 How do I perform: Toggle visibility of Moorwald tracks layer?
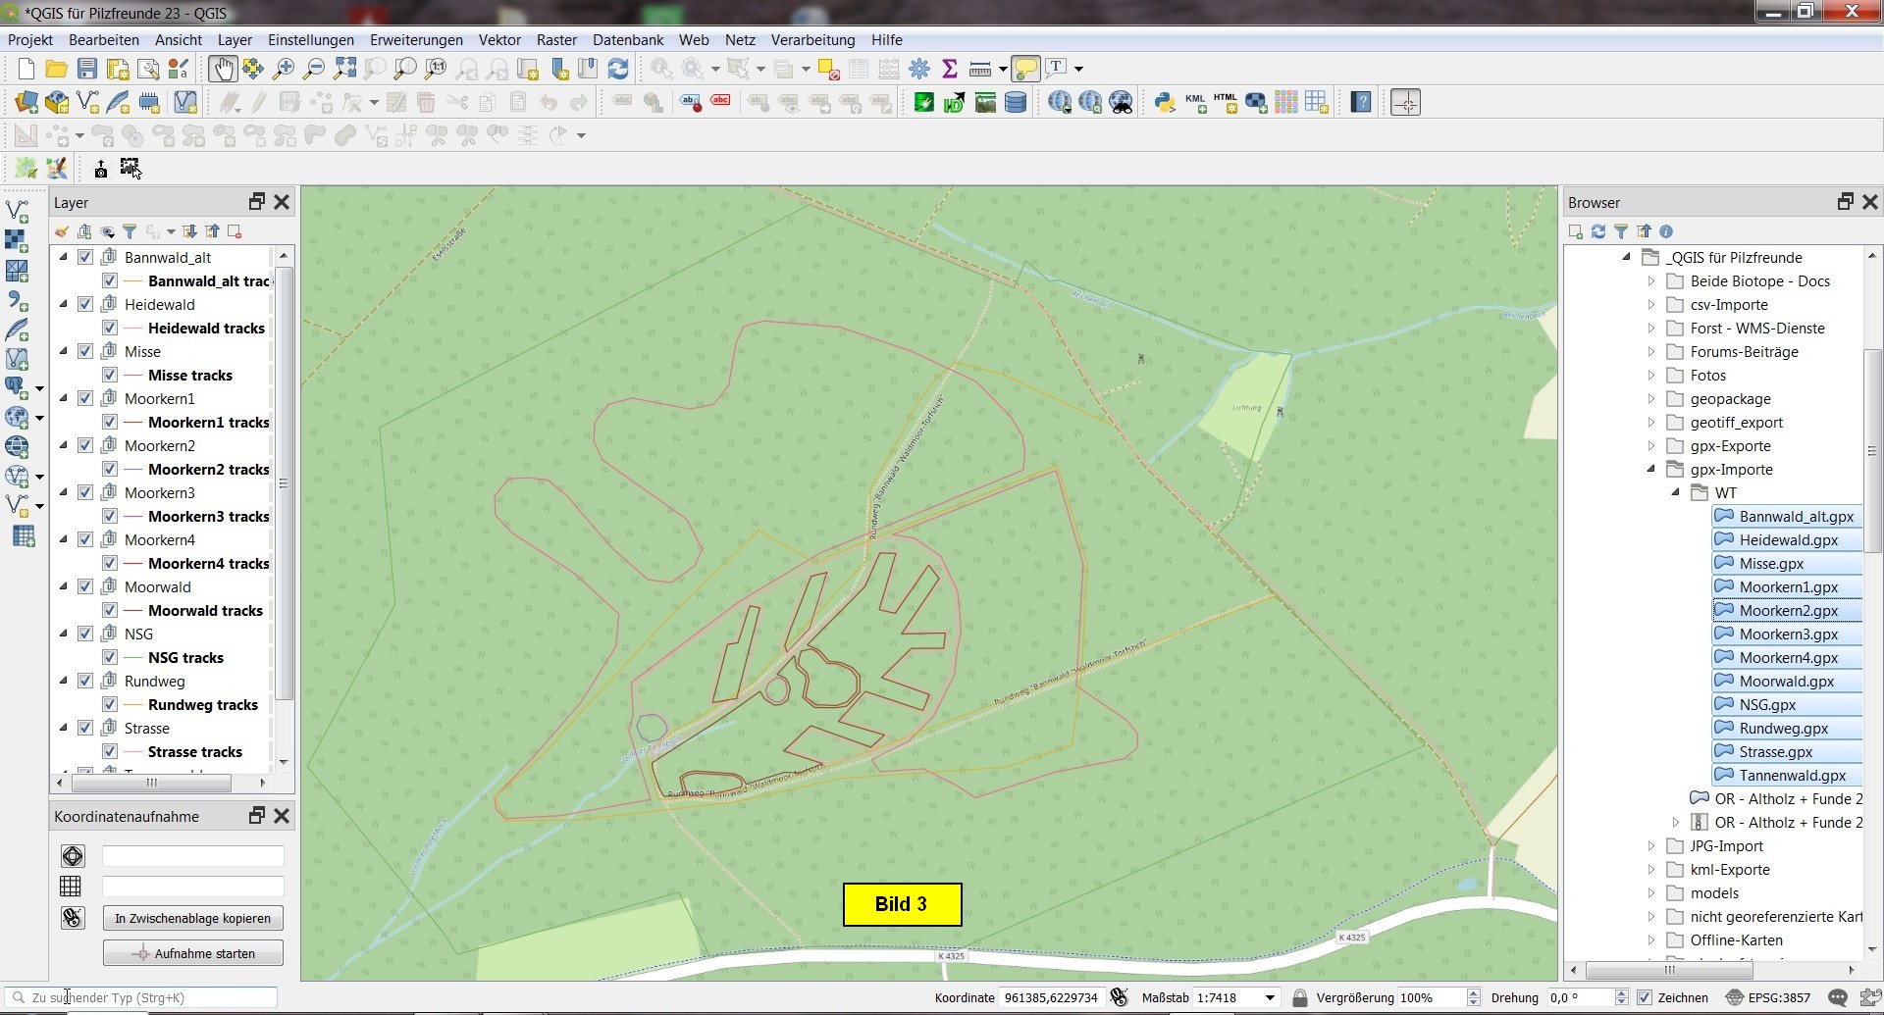(x=110, y=610)
